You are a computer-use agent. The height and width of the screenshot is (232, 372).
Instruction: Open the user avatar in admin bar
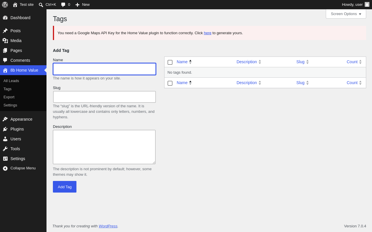[367, 4]
